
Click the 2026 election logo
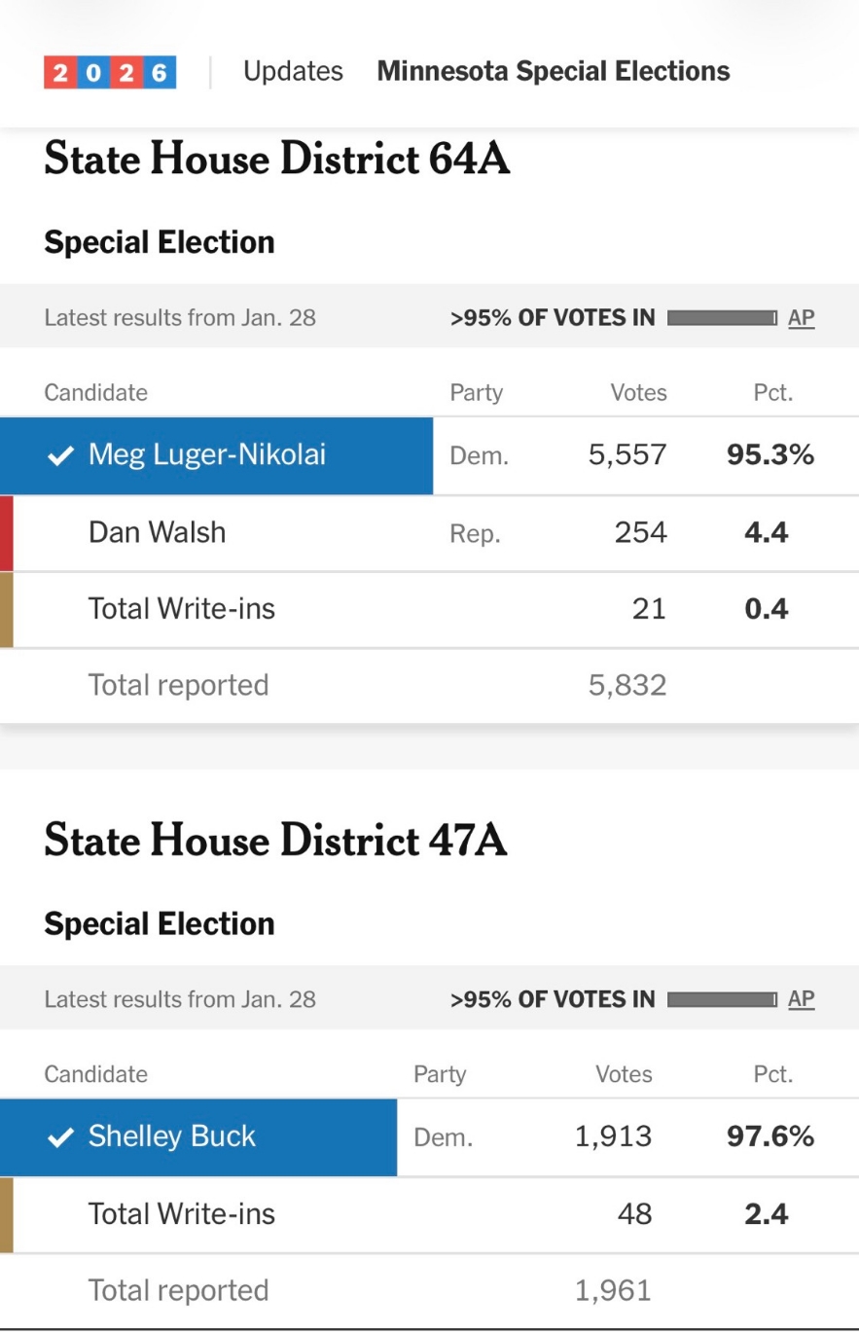(x=110, y=72)
